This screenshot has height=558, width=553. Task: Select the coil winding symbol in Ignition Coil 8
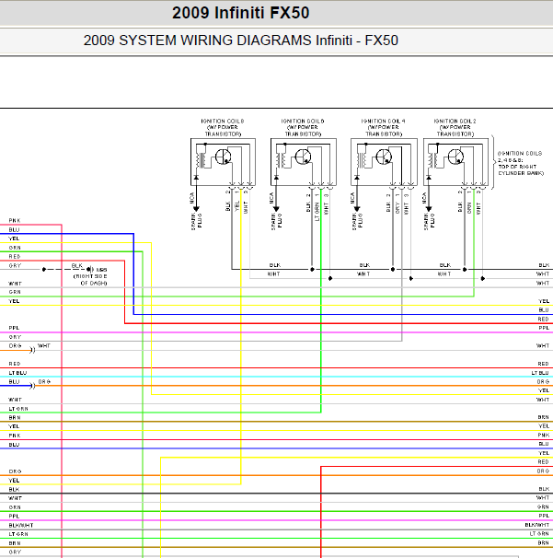(x=201, y=160)
